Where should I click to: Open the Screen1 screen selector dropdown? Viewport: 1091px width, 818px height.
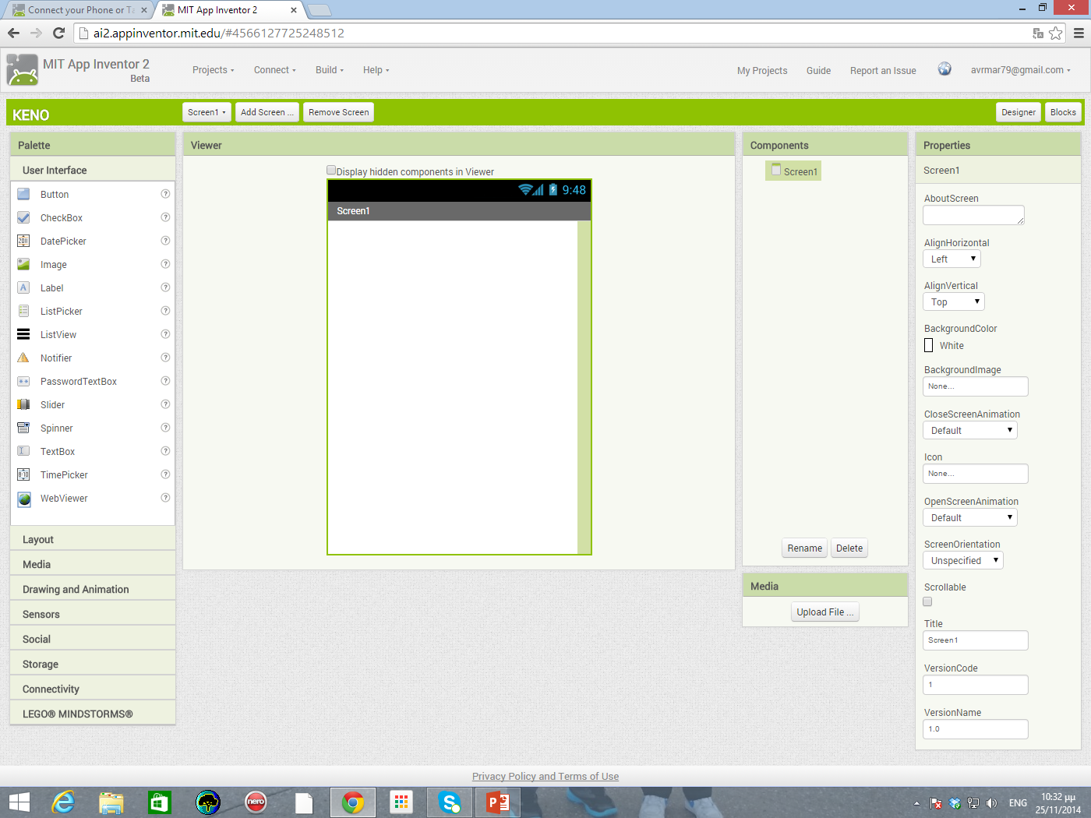(x=207, y=112)
